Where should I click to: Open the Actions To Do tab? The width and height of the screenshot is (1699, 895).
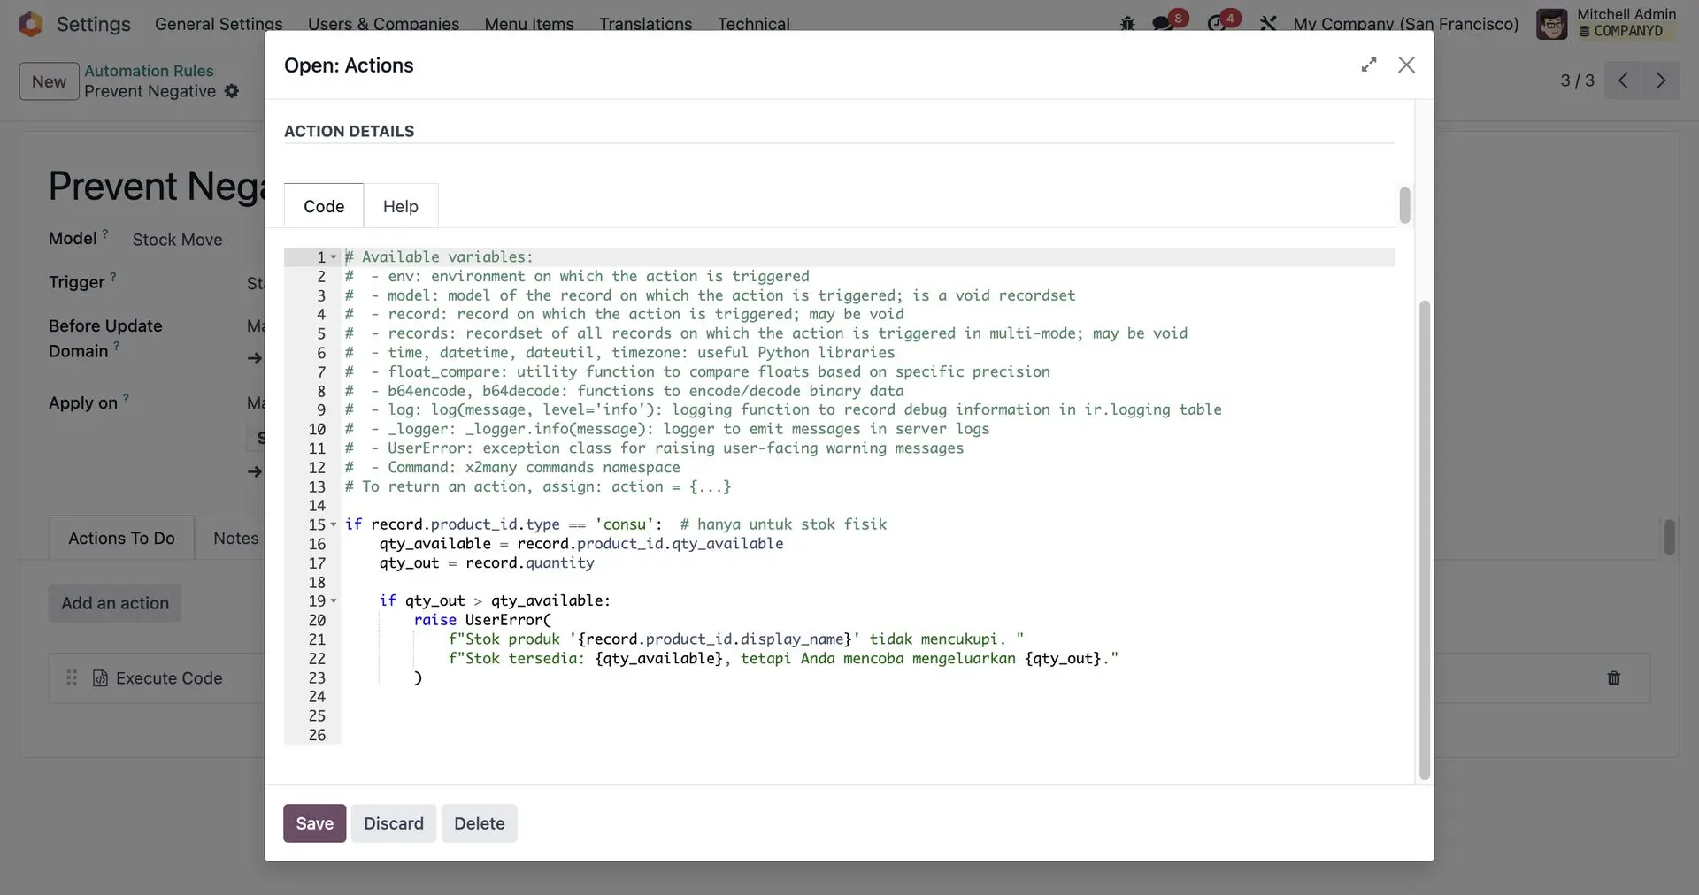(121, 538)
